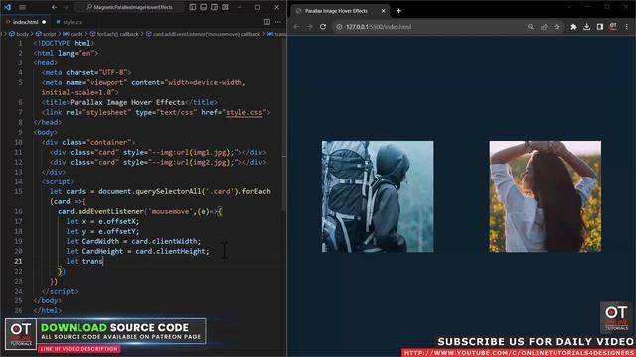Click the 'let x = e.offsetX;' line
636x357 pixels.
(102, 221)
